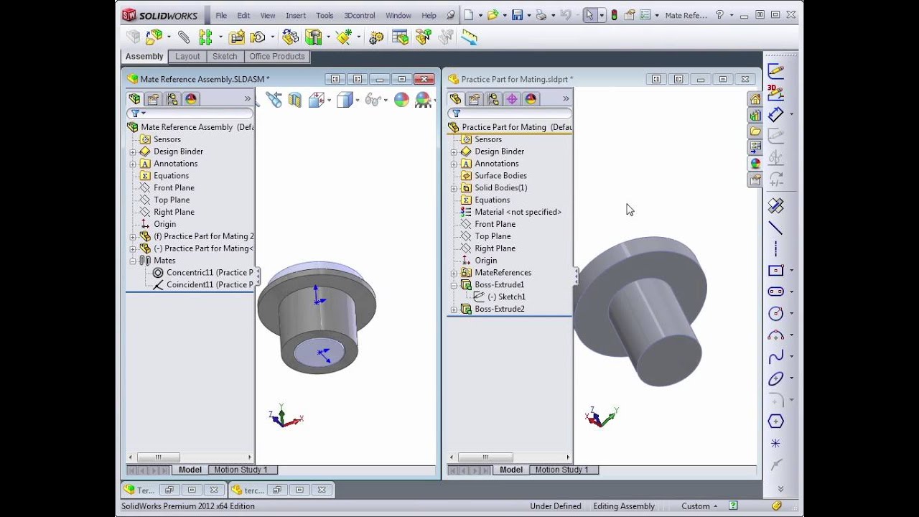Click the Print icon in the top toolbar
919x517 pixels.
[541, 15]
